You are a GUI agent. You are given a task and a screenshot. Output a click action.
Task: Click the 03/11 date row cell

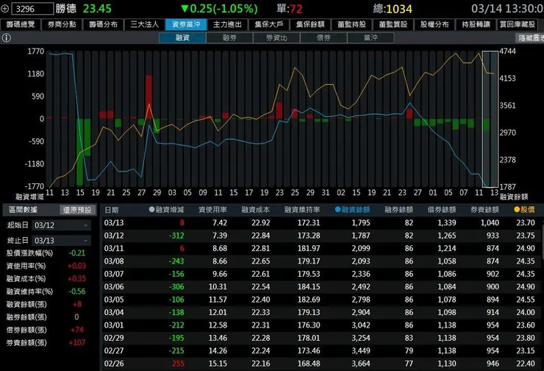(x=114, y=248)
